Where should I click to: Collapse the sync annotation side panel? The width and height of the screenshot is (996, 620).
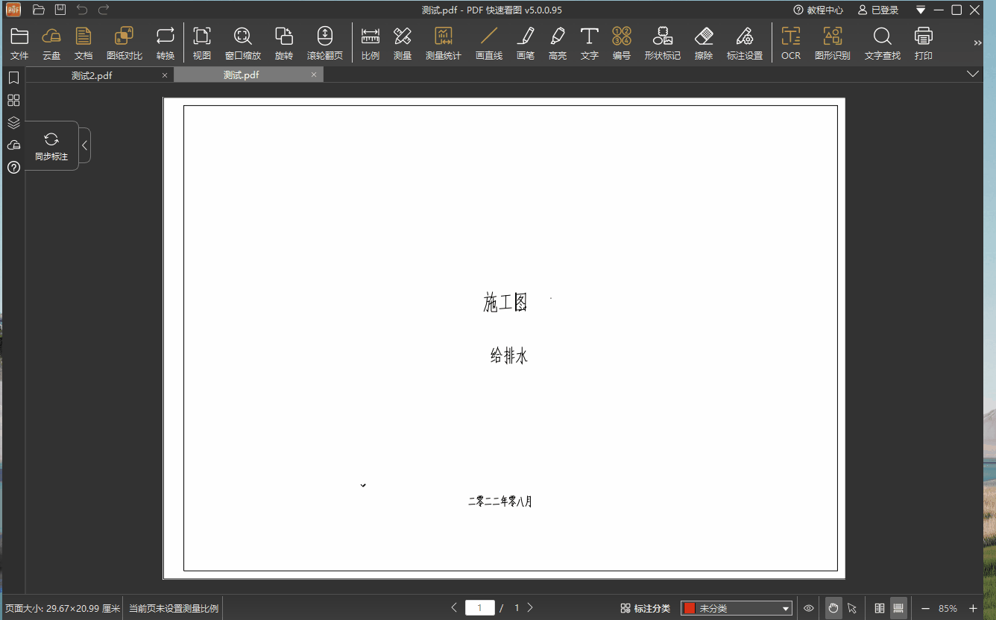pyautogui.click(x=85, y=145)
